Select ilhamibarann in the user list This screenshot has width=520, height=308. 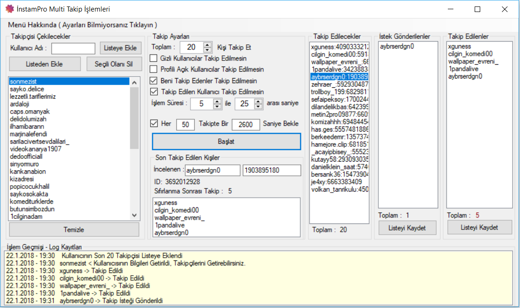coord(69,127)
